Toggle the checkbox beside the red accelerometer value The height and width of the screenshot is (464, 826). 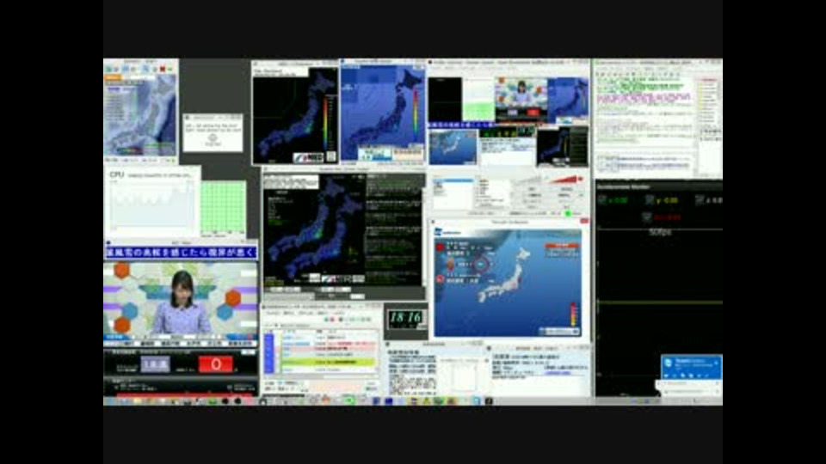647,217
